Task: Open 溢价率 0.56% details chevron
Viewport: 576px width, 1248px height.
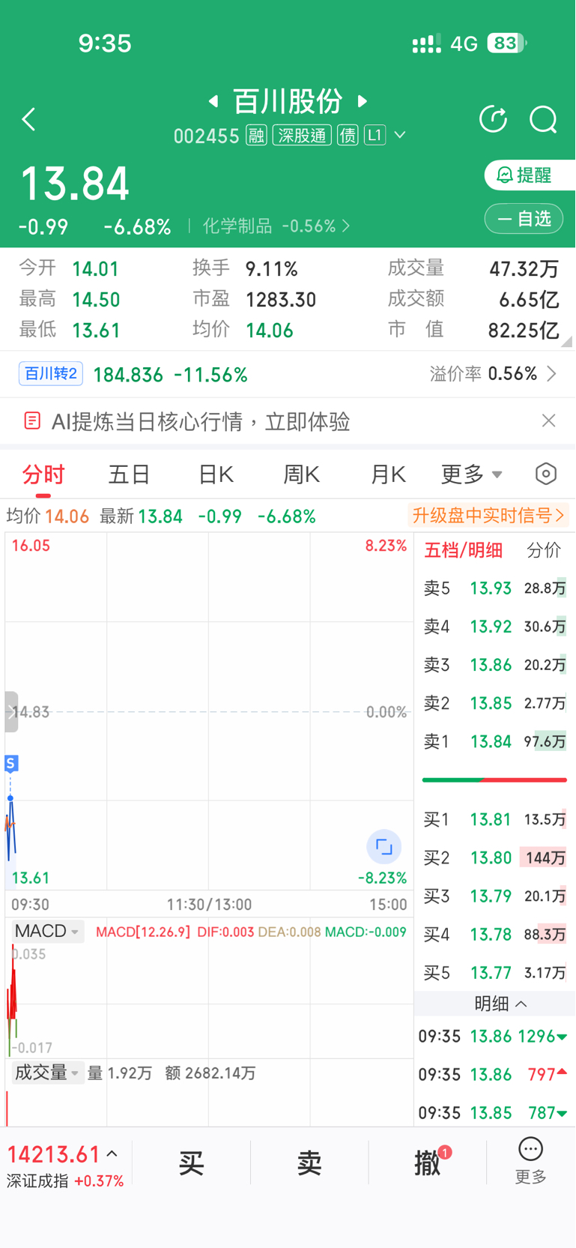Action: coord(551,373)
